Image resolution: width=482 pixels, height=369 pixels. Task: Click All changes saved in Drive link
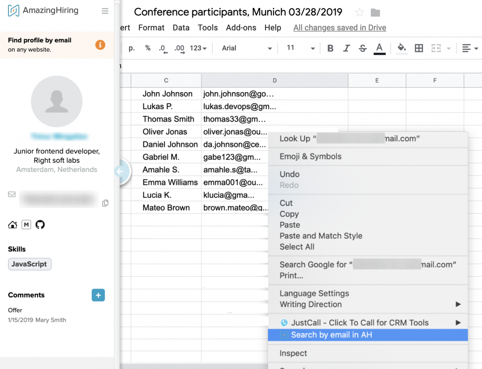(x=340, y=28)
